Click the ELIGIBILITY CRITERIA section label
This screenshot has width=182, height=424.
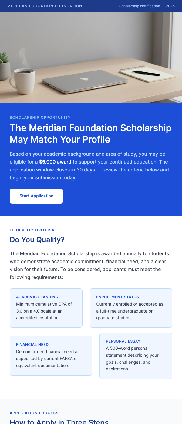click(x=32, y=230)
